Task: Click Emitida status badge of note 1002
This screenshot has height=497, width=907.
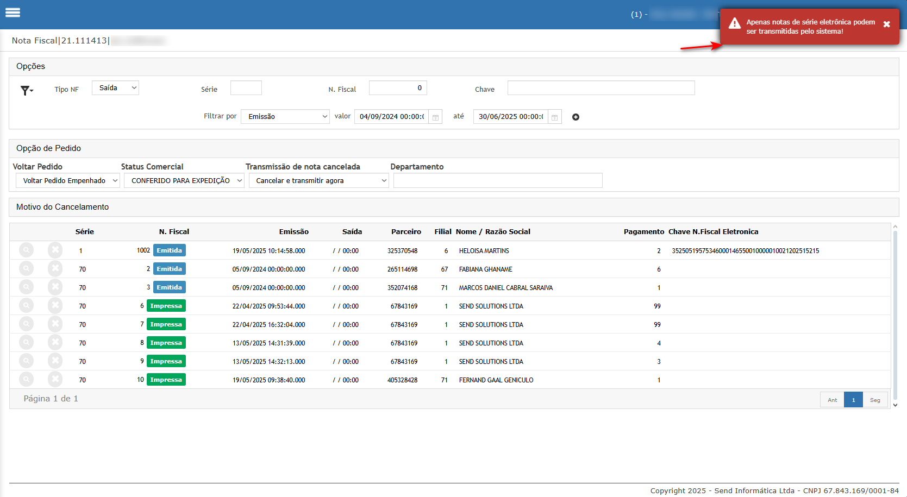Action: tap(170, 250)
